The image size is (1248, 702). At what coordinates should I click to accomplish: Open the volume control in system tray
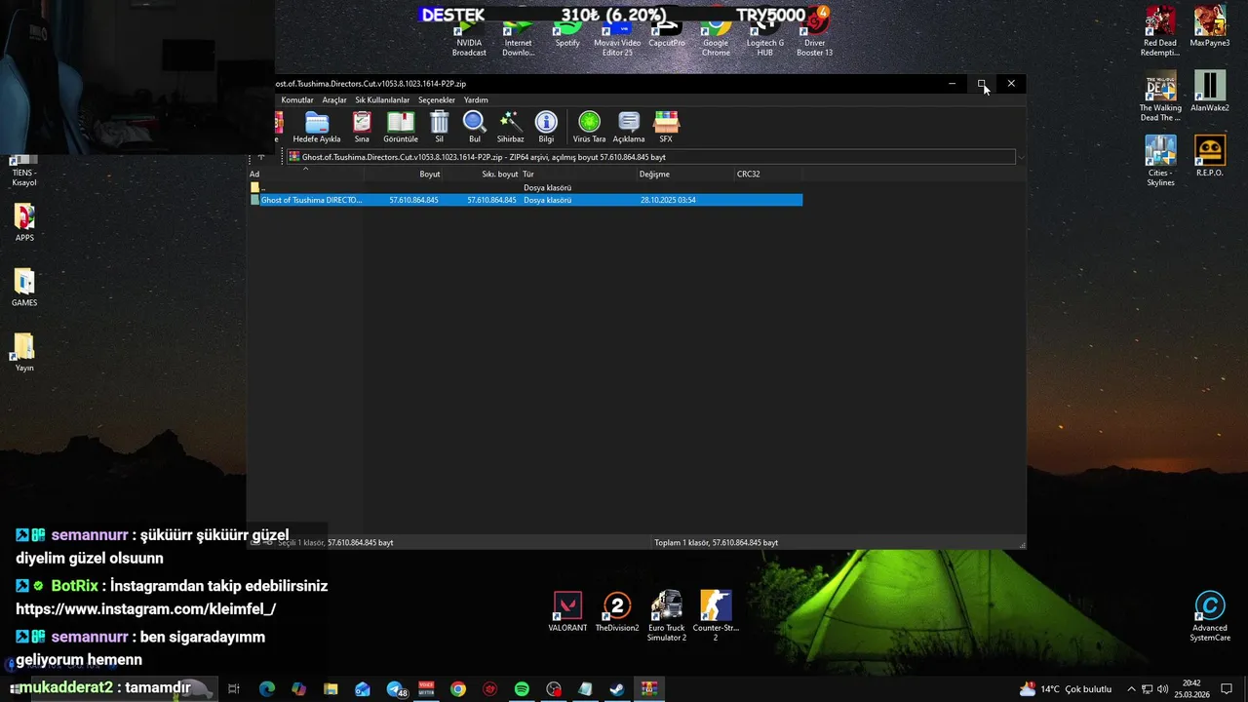pyautogui.click(x=1162, y=689)
